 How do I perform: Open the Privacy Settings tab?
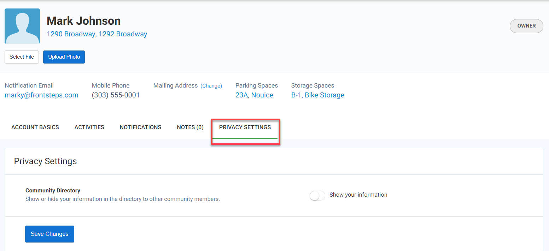245,127
